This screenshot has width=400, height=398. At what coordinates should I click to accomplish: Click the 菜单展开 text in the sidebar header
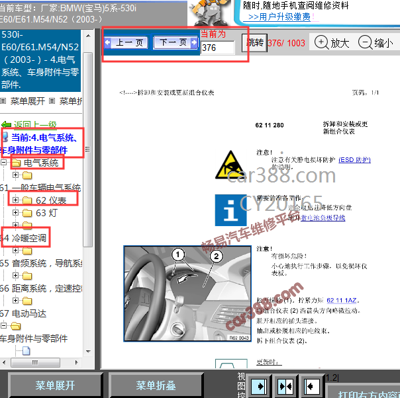pyautogui.click(x=28, y=101)
